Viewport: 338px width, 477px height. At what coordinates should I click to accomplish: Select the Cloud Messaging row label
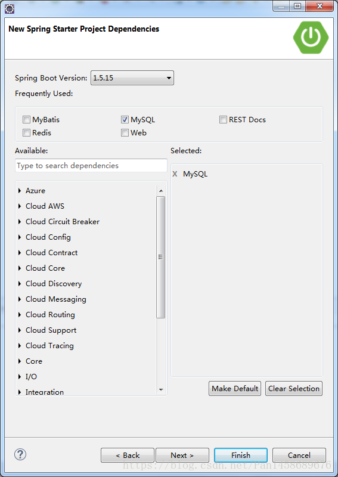pyautogui.click(x=55, y=299)
